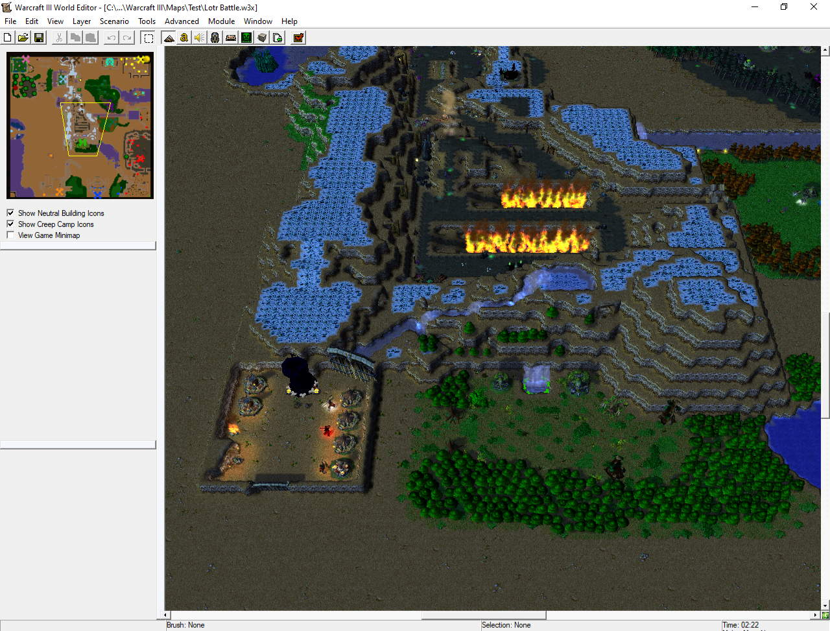Toggle Show Neutral Building Icons checkbox
The width and height of the screenshot is (830, 631).
click(x=10, y=213)
